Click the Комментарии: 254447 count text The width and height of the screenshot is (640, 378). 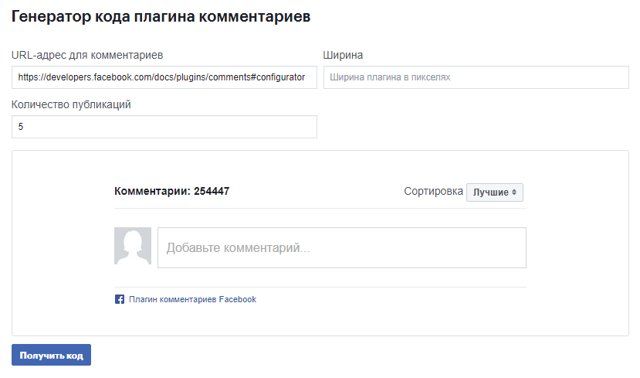(x=172, y=191)
